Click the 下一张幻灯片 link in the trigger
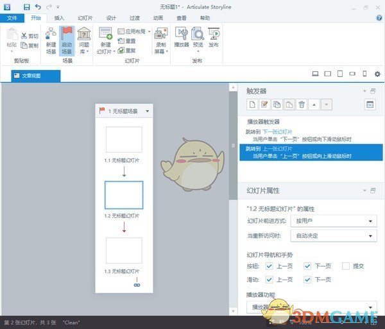This screenshot has width=385, height=329. pyautogui.click(x=277, y=131)
